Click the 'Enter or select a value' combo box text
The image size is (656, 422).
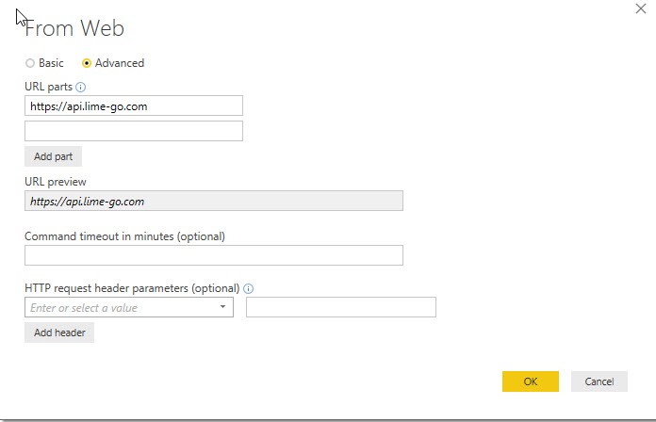pyautogui.click(x=84, y=308)
